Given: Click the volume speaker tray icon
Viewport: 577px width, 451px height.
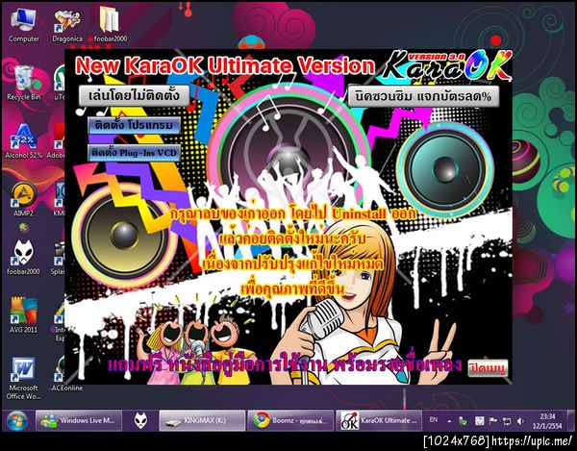Looking at the screenshot, I should click(x=520, y=421).
